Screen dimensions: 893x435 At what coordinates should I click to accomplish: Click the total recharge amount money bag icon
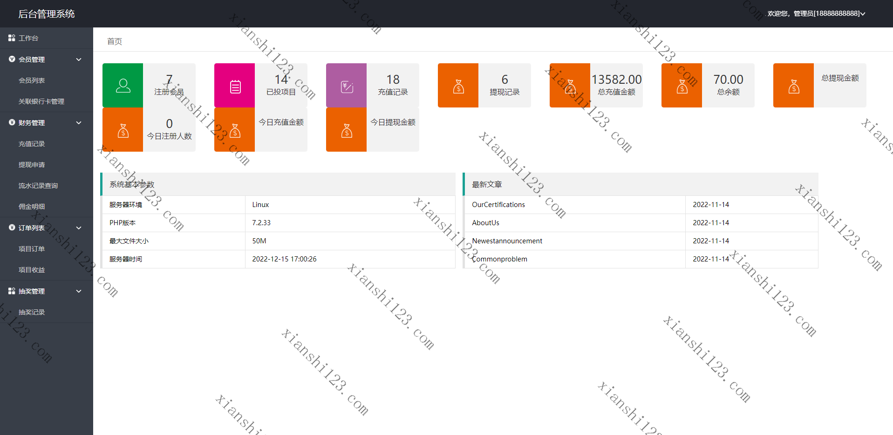(x=570, y=87)
